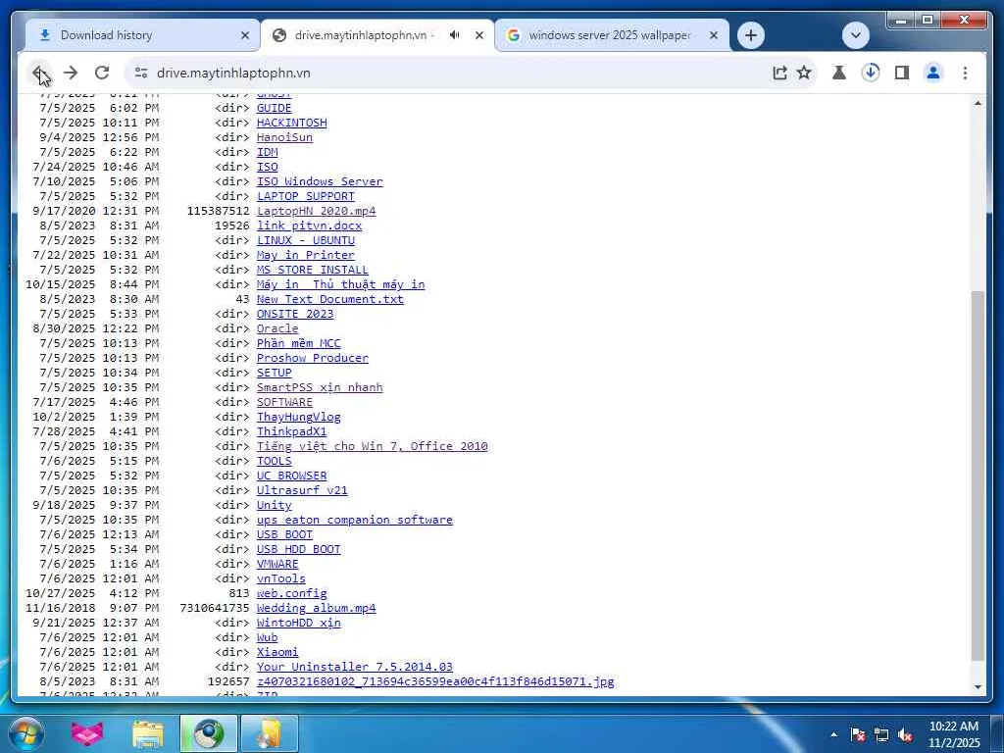The height and width of the screenshot is (753, 1004).
Task: Open the GUIDE directory link
Action: pyautogui.click(x=275, y=108)
